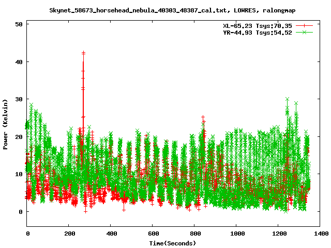This screenshot has height=248, width=331.
Task: Click the y-axis tick value 40
Action: click(19, 62)
